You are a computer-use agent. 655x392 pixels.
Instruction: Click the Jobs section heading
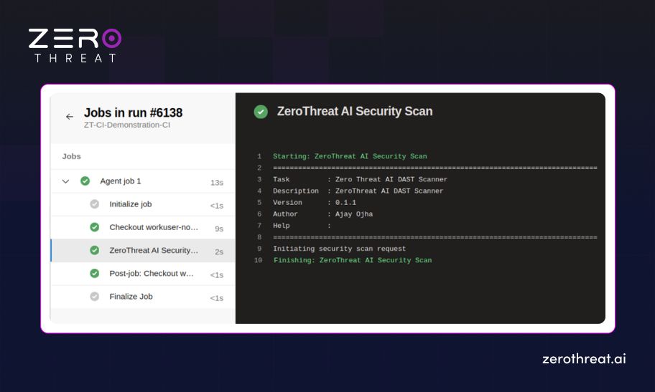[x=71, y=156]
